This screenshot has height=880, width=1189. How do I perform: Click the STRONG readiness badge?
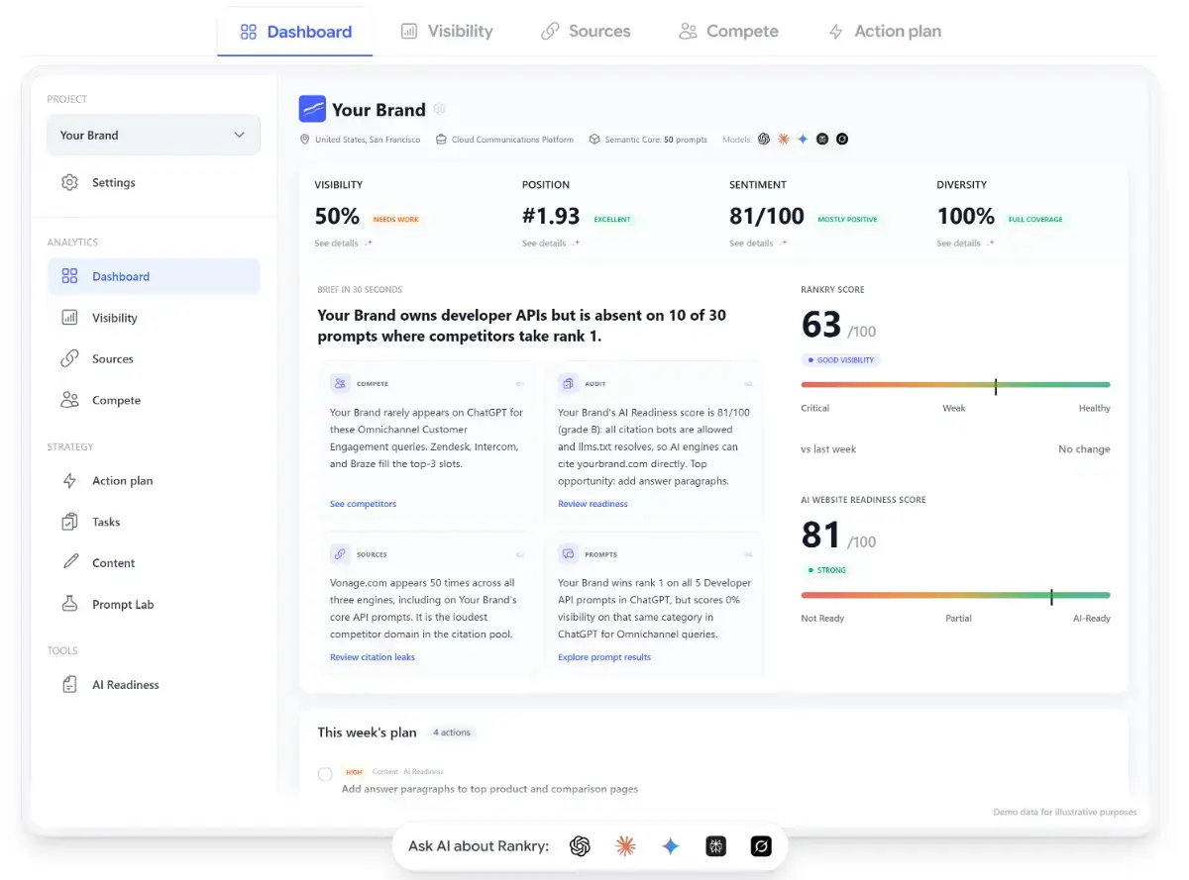(x=827, y=570)
